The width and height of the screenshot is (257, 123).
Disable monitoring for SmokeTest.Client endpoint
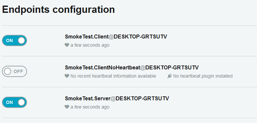[14, 40]
